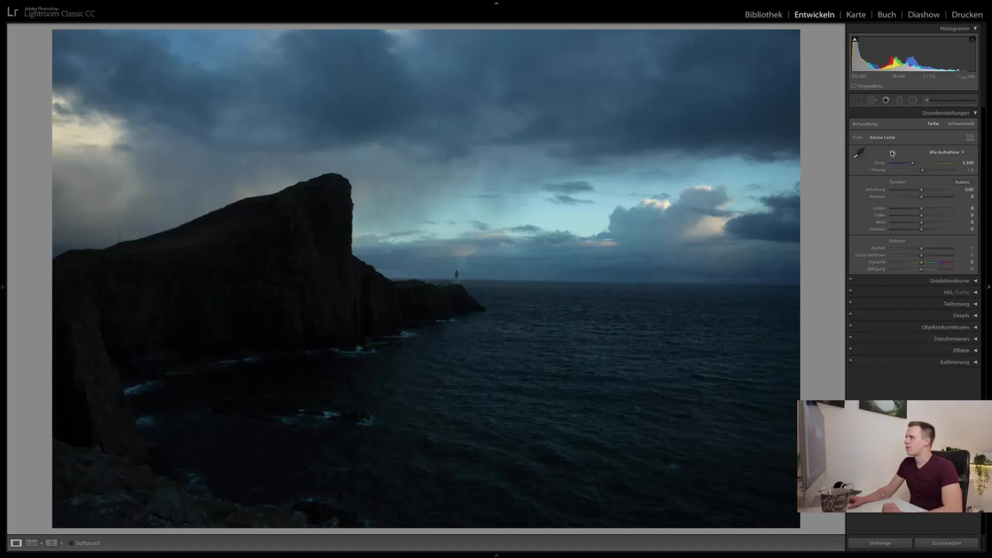The width and height of the screenshot is (992, 558).
Task: Select the Adjustment Brush tool
Action: click(x=950, y=100)
